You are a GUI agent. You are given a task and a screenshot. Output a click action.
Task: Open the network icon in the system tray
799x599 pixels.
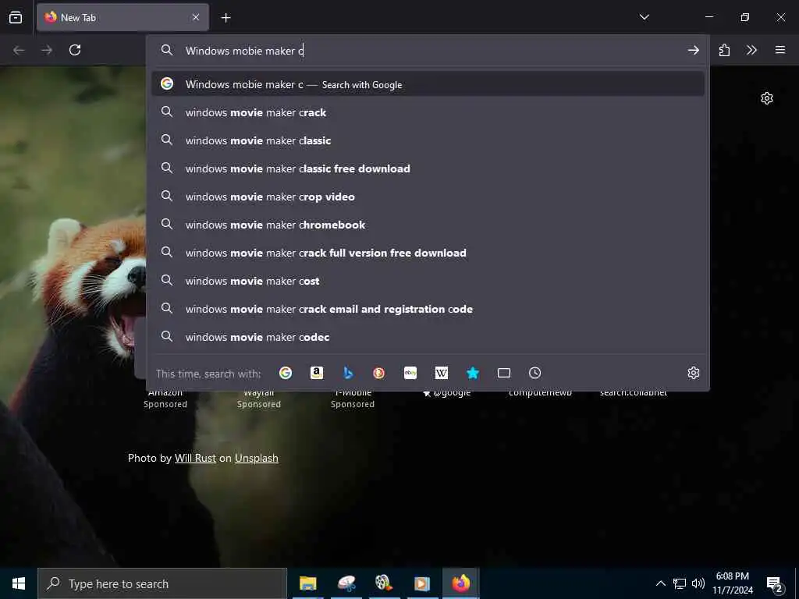click(680, 583)
